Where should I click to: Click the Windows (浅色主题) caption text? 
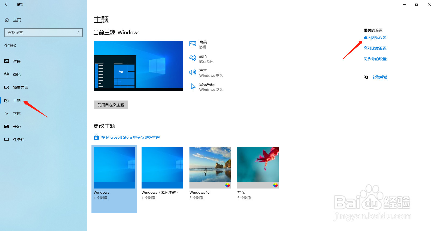tap(160, 192)
